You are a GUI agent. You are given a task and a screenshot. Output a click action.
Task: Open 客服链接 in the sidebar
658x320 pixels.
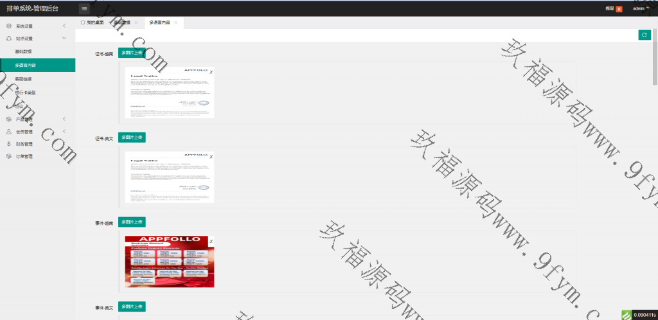pyautogui.click(x=24, y=79)
